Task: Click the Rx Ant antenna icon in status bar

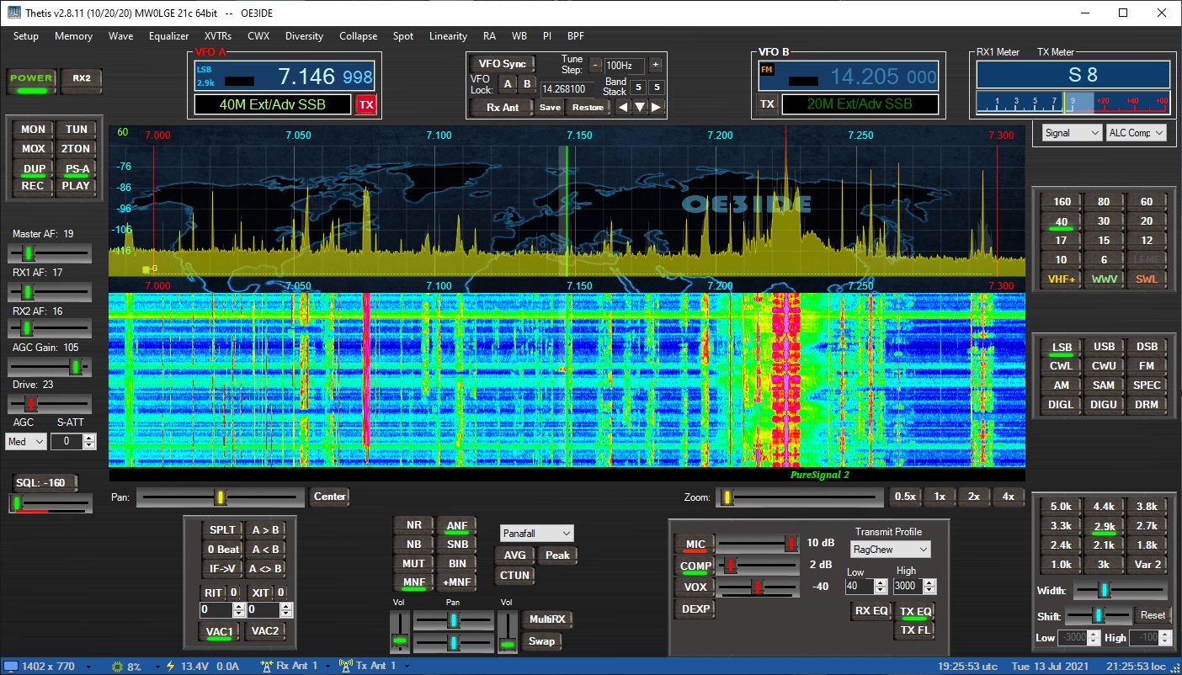Action: pos(268,666)
